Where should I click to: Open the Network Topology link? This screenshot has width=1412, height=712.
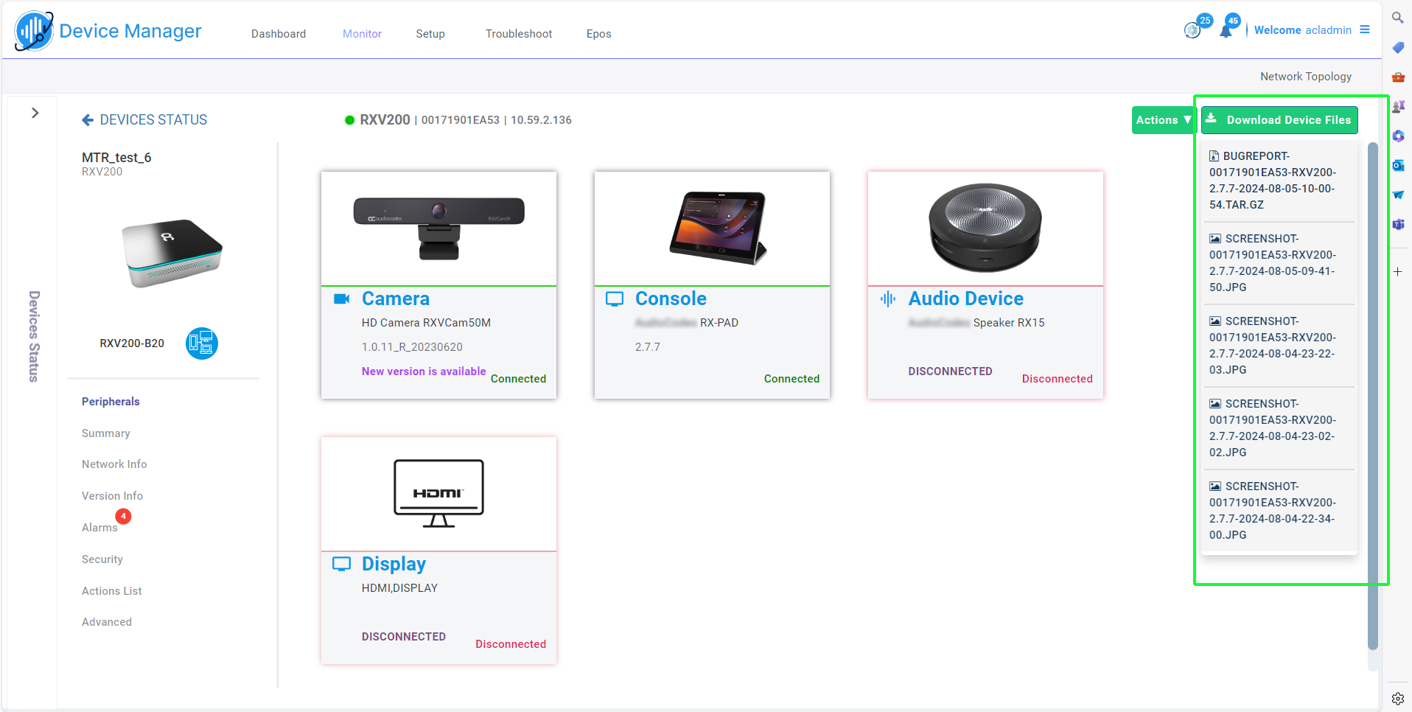pos(1305,77)
